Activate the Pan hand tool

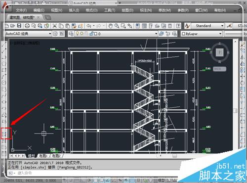(x=110, y=26)
